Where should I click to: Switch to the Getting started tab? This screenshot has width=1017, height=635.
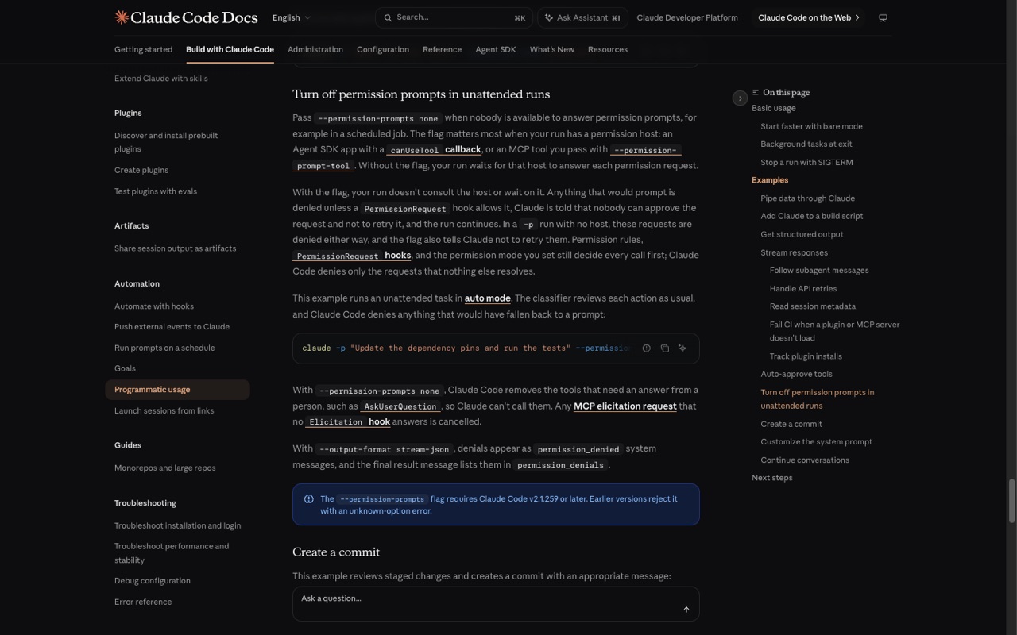click(143, 49)
